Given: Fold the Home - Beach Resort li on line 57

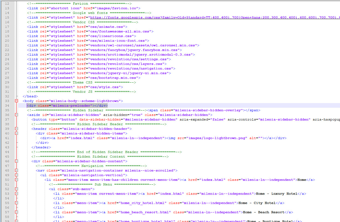Looking at the screenshot, I should click(x=16, y=212).
